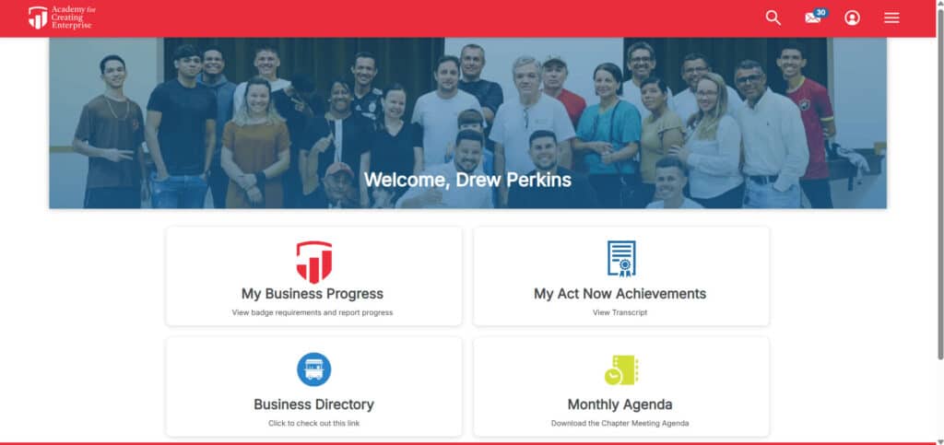
Task: Click the blue certificate Achievements icon
Action: 621,259
